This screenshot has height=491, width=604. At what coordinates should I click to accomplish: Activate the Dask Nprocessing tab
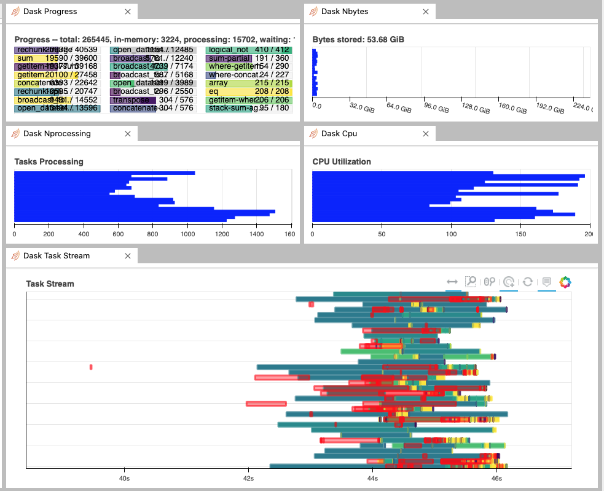tap(72, 134)
